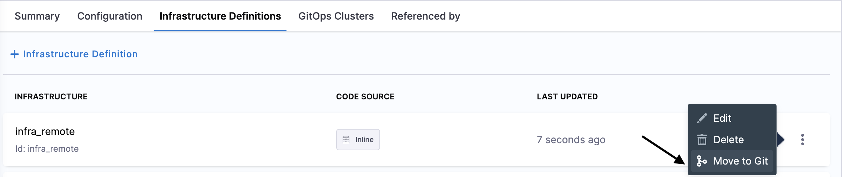The width and height of the screenshot is (844, 177).
Task: Click the pencil icon beside Edit
Action: pyautogui.click(x=702, y=118)
